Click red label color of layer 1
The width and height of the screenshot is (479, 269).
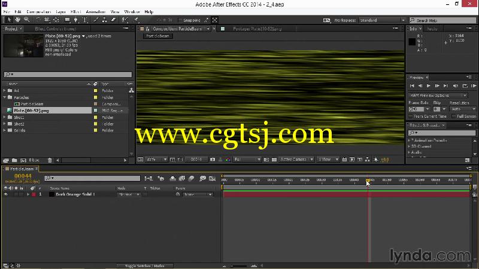tap(34, 194)
